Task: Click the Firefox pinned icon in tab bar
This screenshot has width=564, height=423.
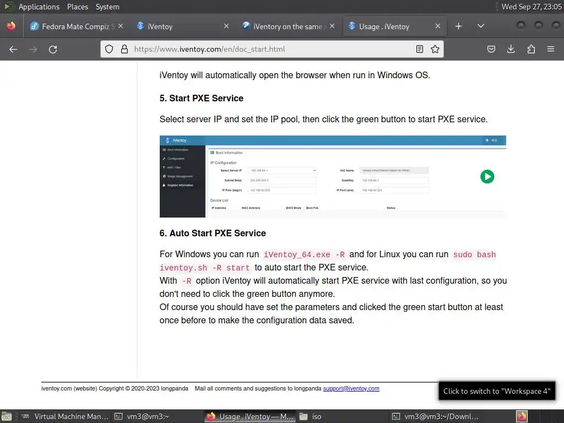Action: [x=11, y=26]
